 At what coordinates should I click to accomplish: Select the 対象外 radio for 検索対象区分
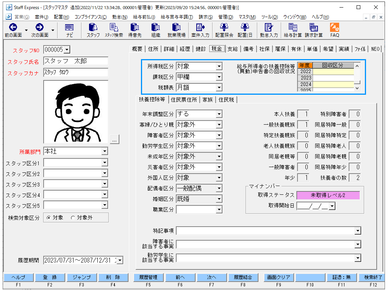73,218
